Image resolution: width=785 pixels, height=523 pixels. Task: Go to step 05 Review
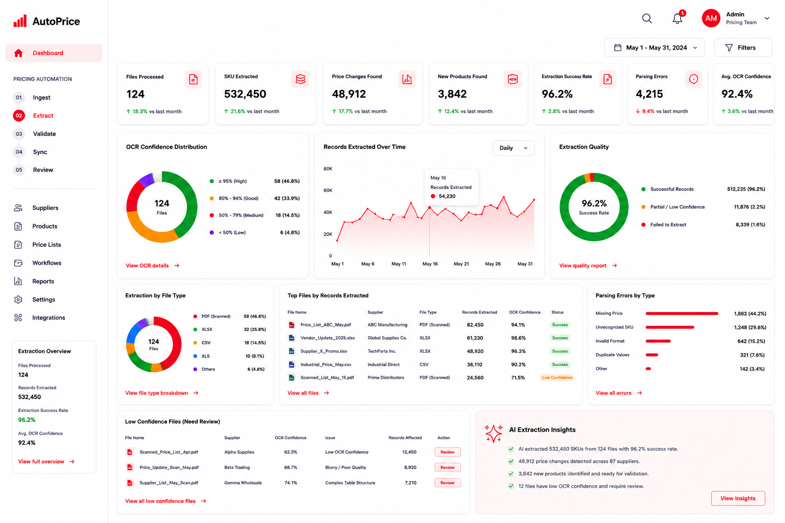(34, 170)
